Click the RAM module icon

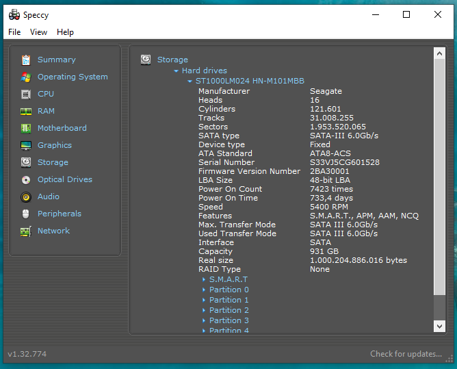(26, 112)
